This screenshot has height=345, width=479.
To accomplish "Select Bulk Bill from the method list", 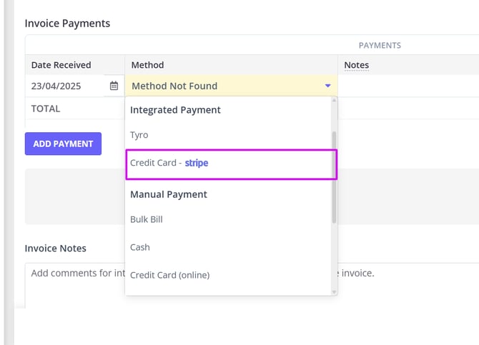I will [147, 219].
